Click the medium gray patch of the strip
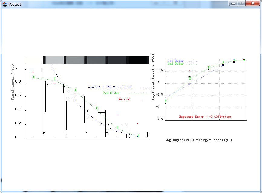 (x=75, y=60)
